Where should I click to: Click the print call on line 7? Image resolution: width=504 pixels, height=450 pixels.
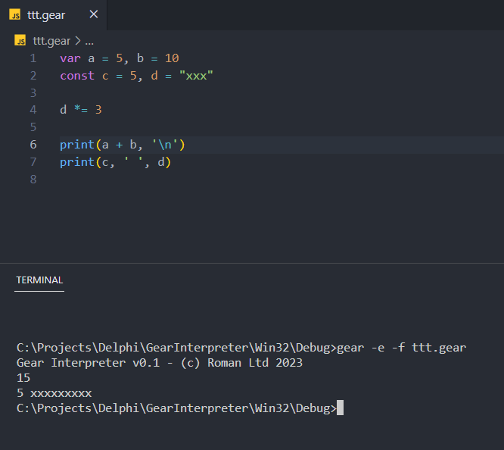tap(77, 162)
